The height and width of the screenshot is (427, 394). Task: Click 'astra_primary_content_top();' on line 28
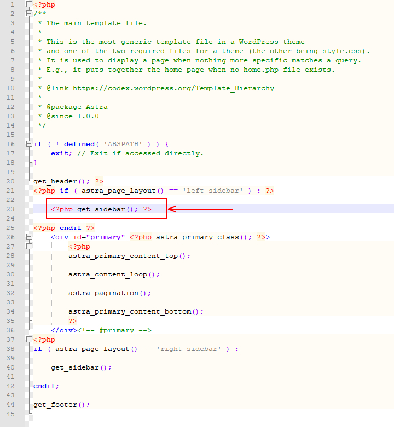coord(129,256)
